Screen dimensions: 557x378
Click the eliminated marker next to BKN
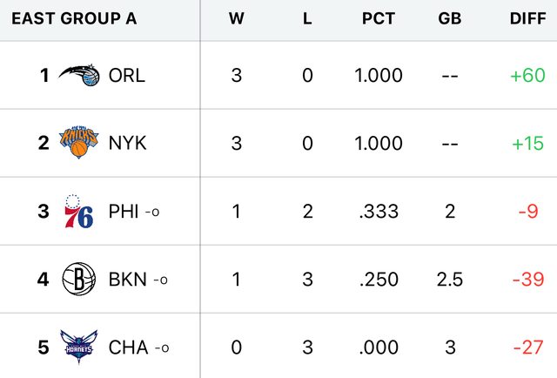click(160, 280)
